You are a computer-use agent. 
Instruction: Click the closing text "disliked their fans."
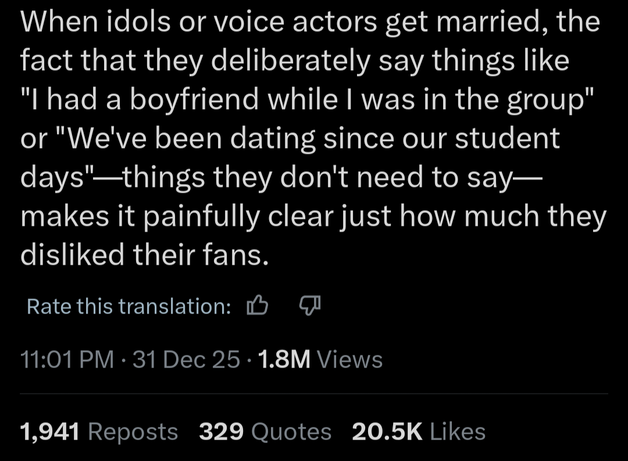(x=145, y=254)
